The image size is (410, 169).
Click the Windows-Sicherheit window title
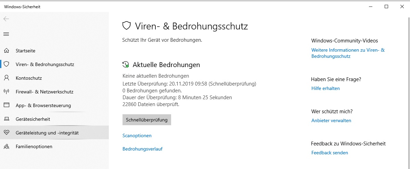[x=22, y=7]
